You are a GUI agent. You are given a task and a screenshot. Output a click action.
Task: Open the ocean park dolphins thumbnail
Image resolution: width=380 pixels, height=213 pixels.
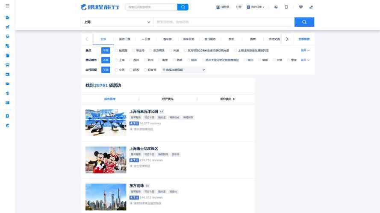point(106,123)
